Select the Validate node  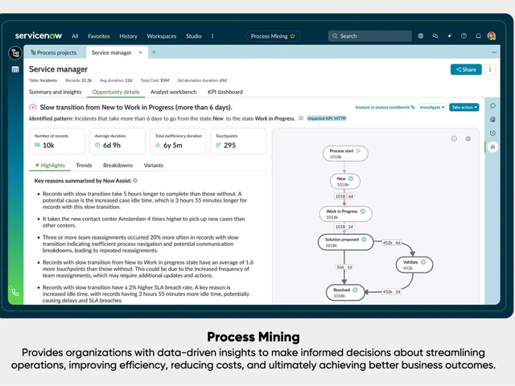click(414, 265)
